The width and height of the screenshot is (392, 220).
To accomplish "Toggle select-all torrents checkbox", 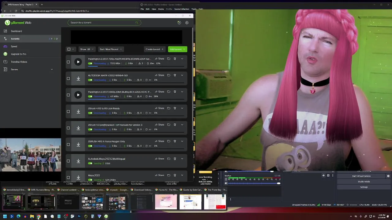I will [x=69, y=49].
